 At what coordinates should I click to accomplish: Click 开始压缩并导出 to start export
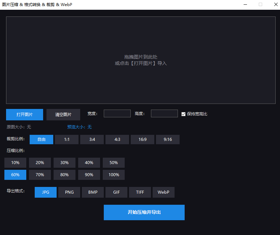144,212
